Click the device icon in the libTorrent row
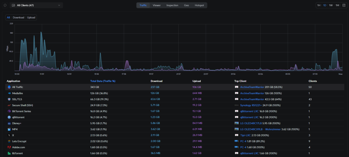Screen dimensions: 349x157 pos(237,153)
